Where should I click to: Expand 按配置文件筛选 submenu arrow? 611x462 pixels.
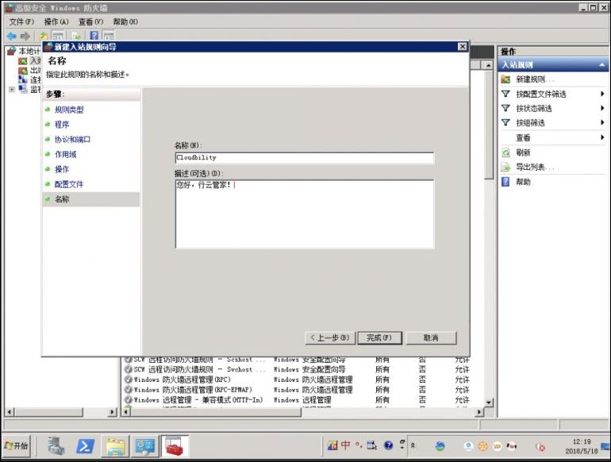click(602, 94)
